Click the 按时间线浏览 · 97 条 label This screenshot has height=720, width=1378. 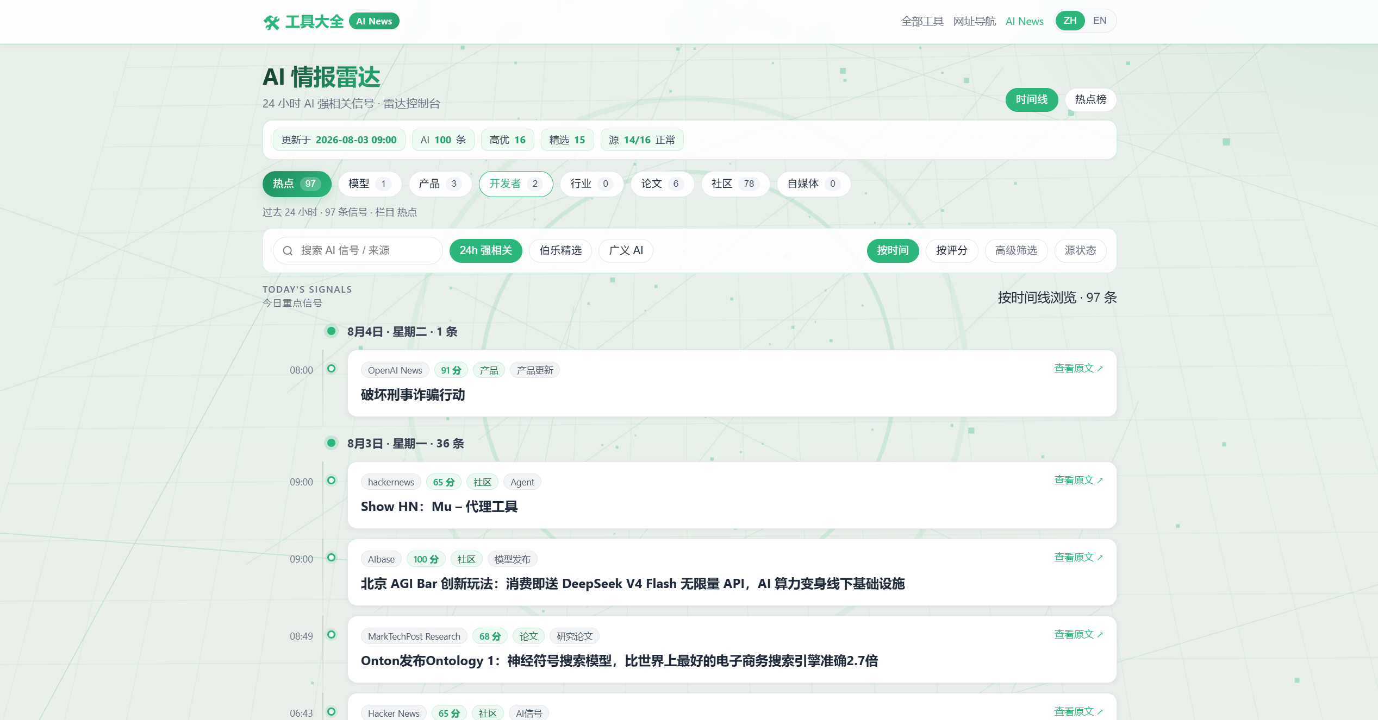click(1057, 298)
